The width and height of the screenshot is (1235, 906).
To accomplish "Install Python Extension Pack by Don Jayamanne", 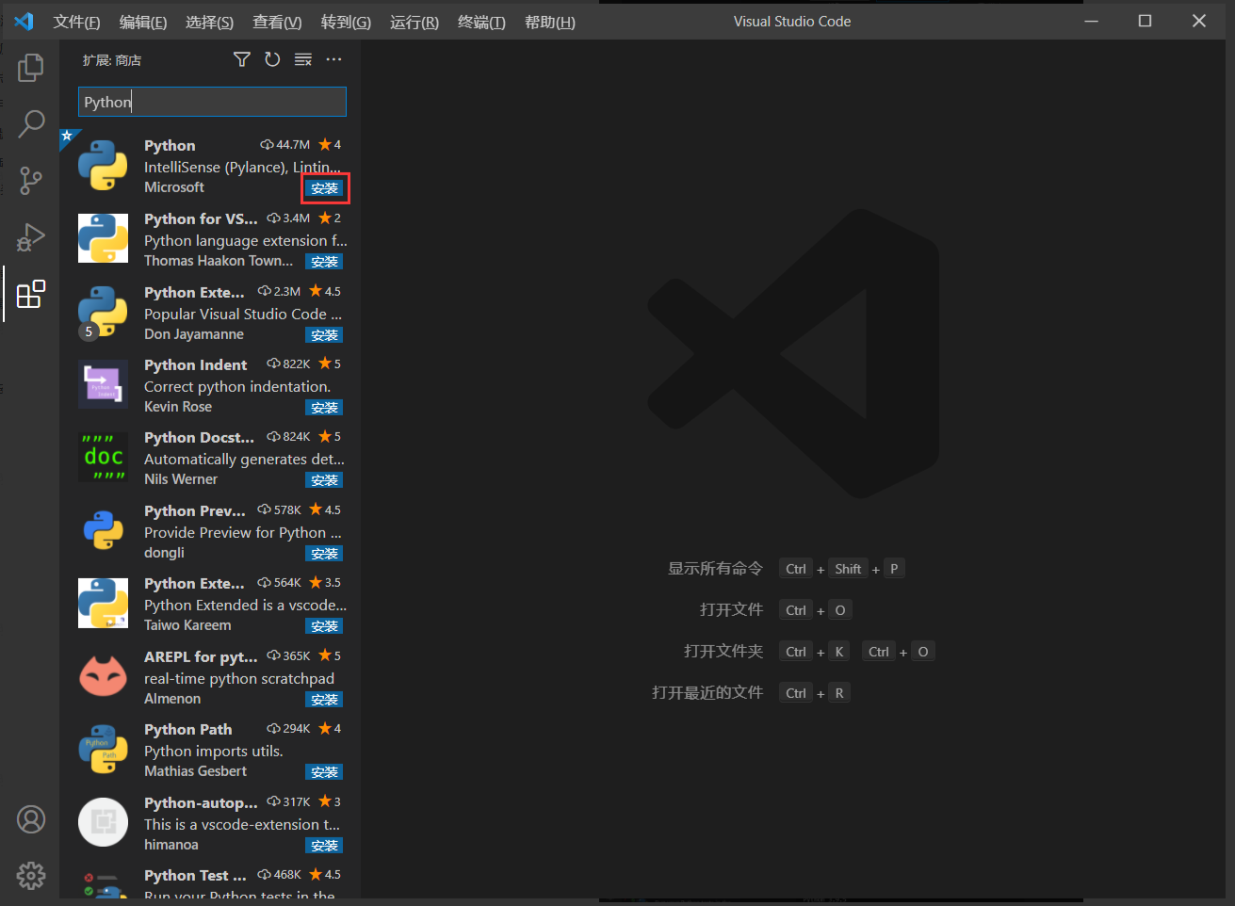I will point(324,335).
